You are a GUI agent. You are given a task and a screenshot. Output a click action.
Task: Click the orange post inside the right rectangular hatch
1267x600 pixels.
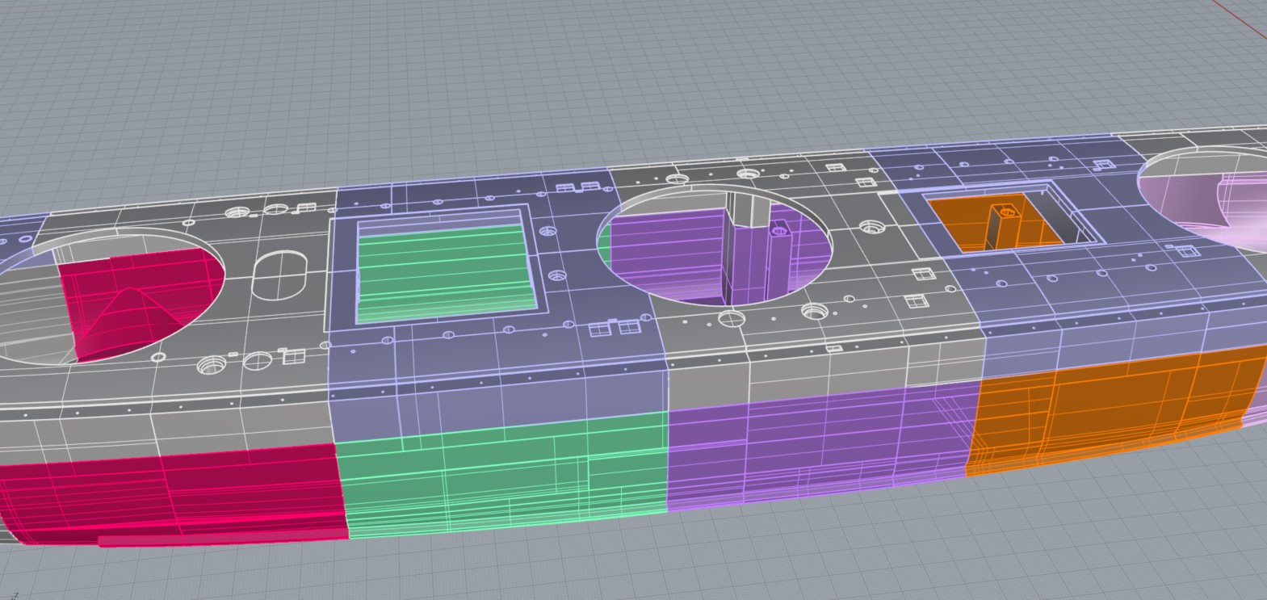[x=1001, y=224]
